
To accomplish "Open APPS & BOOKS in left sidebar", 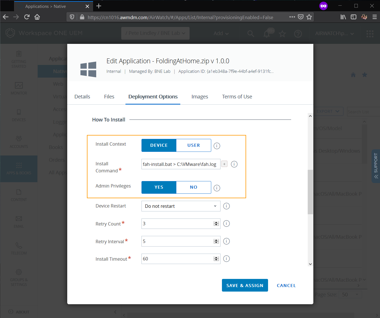I will coord(19,168).
